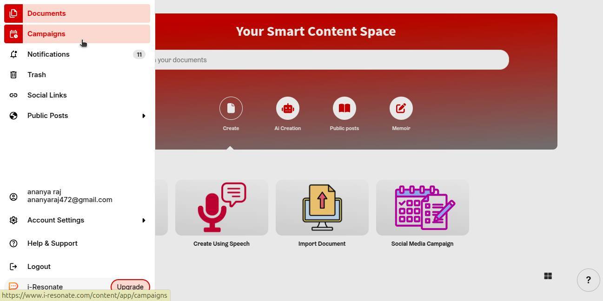Viewport: 603px width, 301px height.
Task: Open the Social Media Campaign tile
Action: 423,208
